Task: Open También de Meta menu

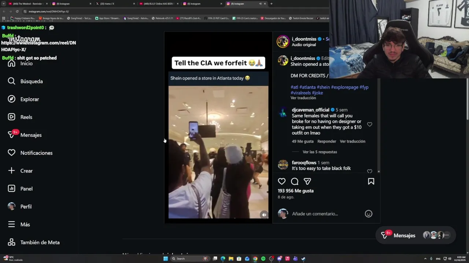Action: coord(34,242)
